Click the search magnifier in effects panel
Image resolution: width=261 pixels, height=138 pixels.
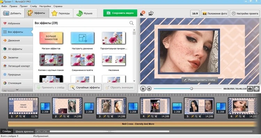(x=132, y=23)
